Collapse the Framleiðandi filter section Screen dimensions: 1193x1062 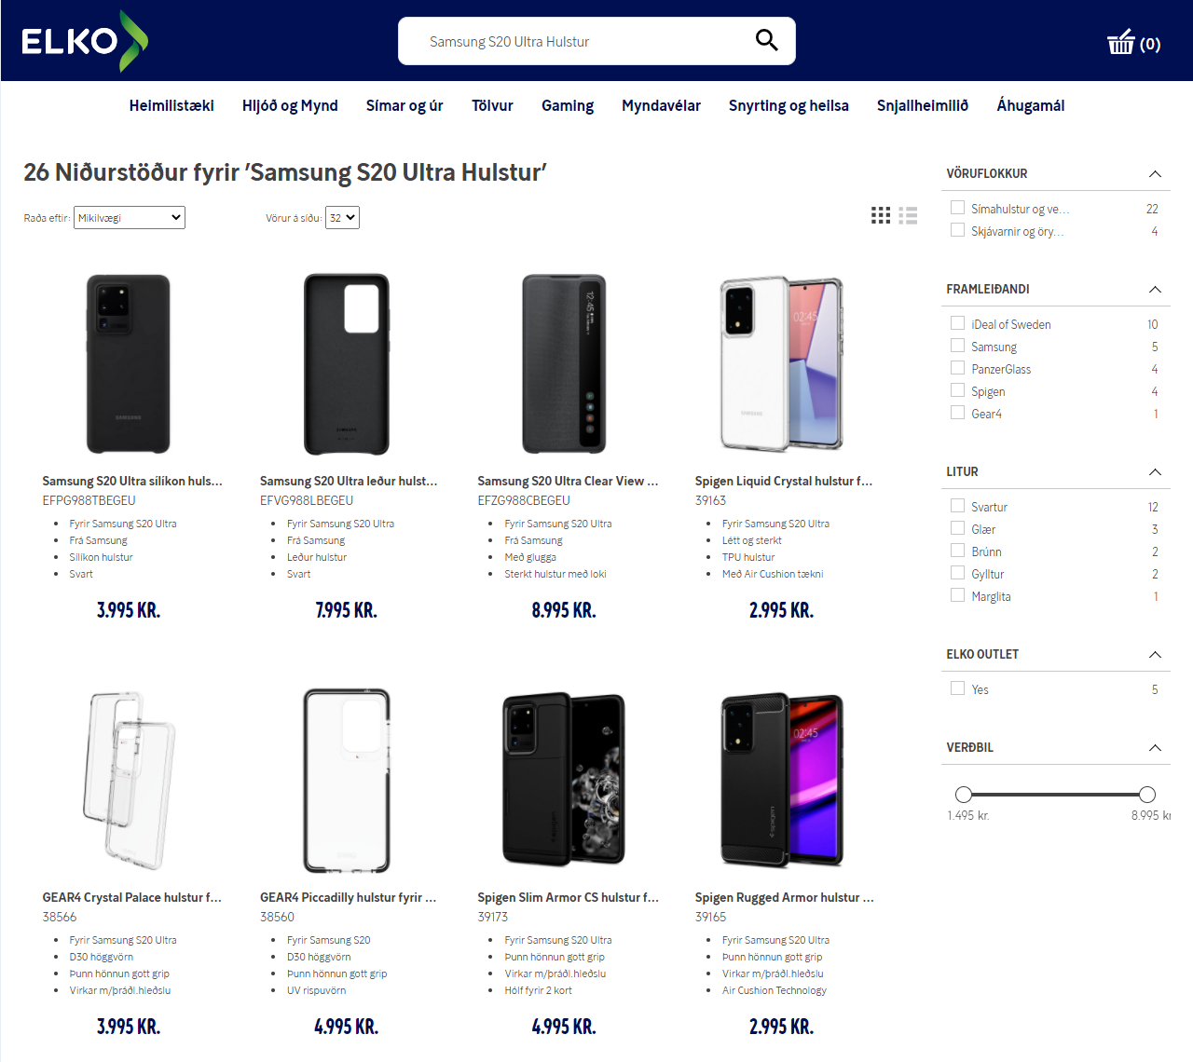(1155, 290)
